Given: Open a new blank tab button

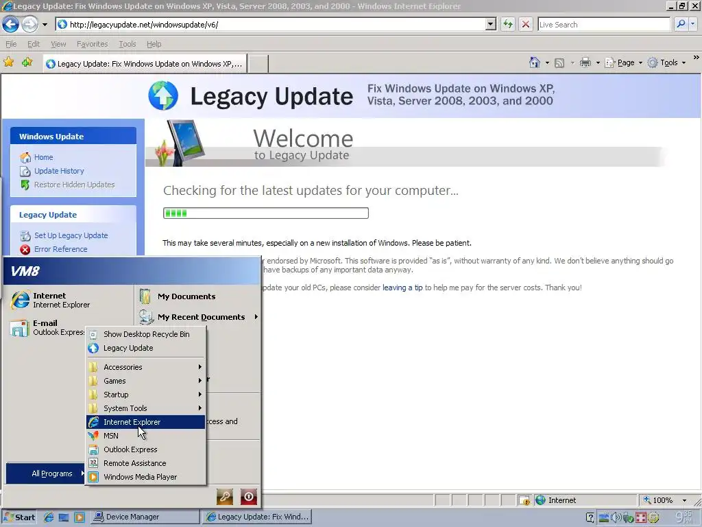Looking at the screenshot, I should 258,64.
